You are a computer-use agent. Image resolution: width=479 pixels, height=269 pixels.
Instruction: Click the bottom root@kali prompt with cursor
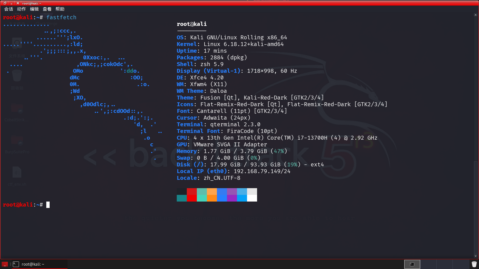click(26, 205)
